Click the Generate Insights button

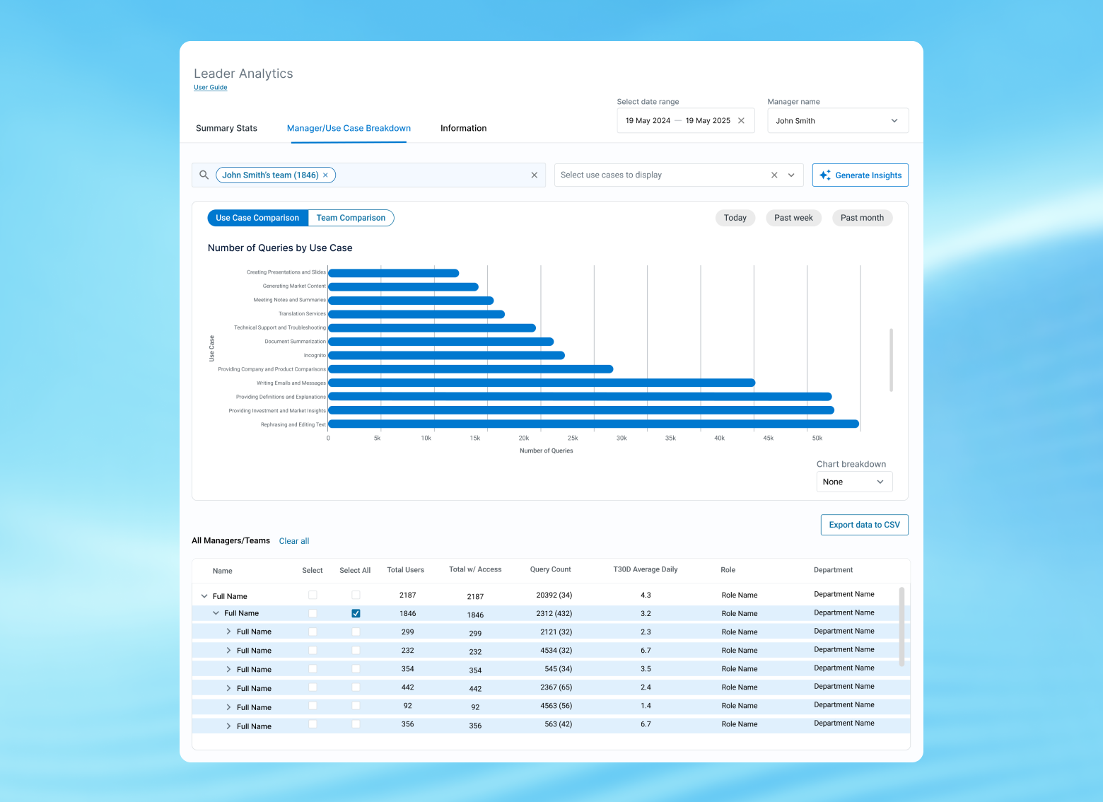coord(860,175)
